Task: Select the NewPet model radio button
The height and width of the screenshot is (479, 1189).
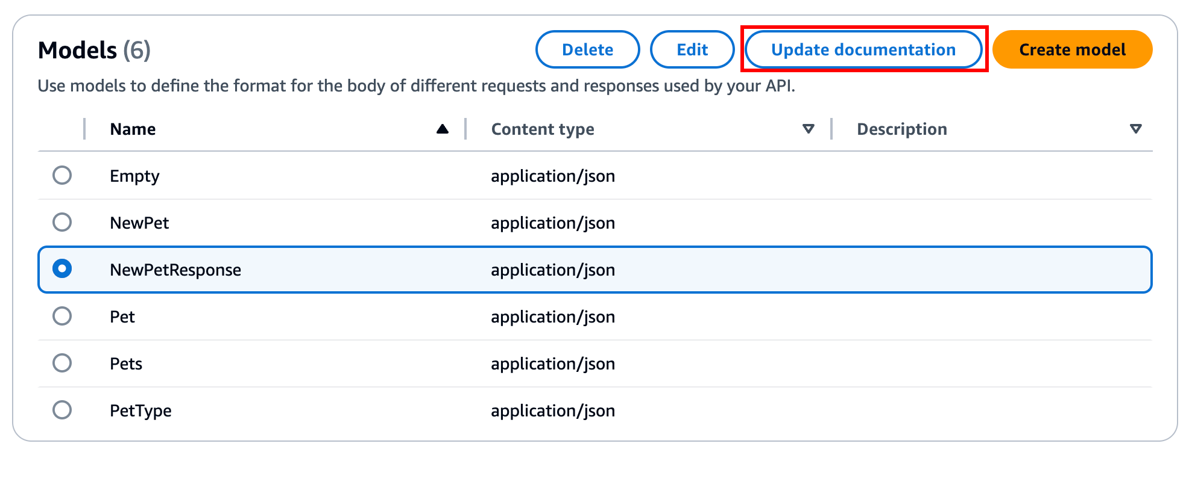Action: pos(62,223)
